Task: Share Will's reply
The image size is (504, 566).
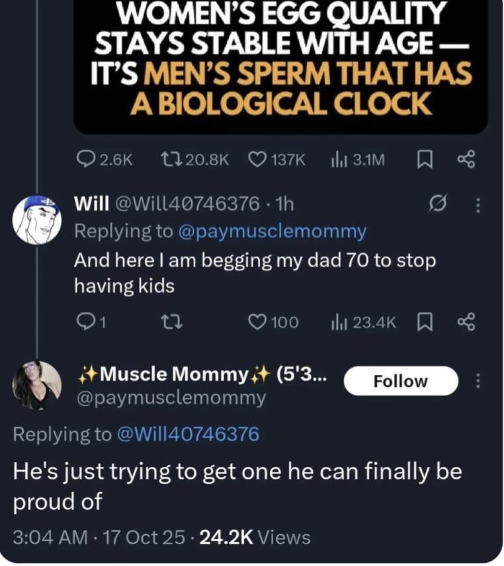Action: [466, 322]
